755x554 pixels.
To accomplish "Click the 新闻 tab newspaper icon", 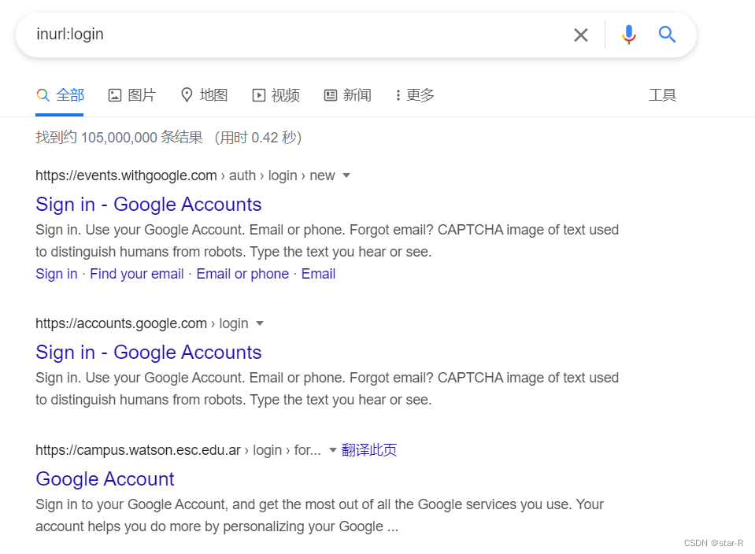I will pyautogui.click(x=331, y=95).
